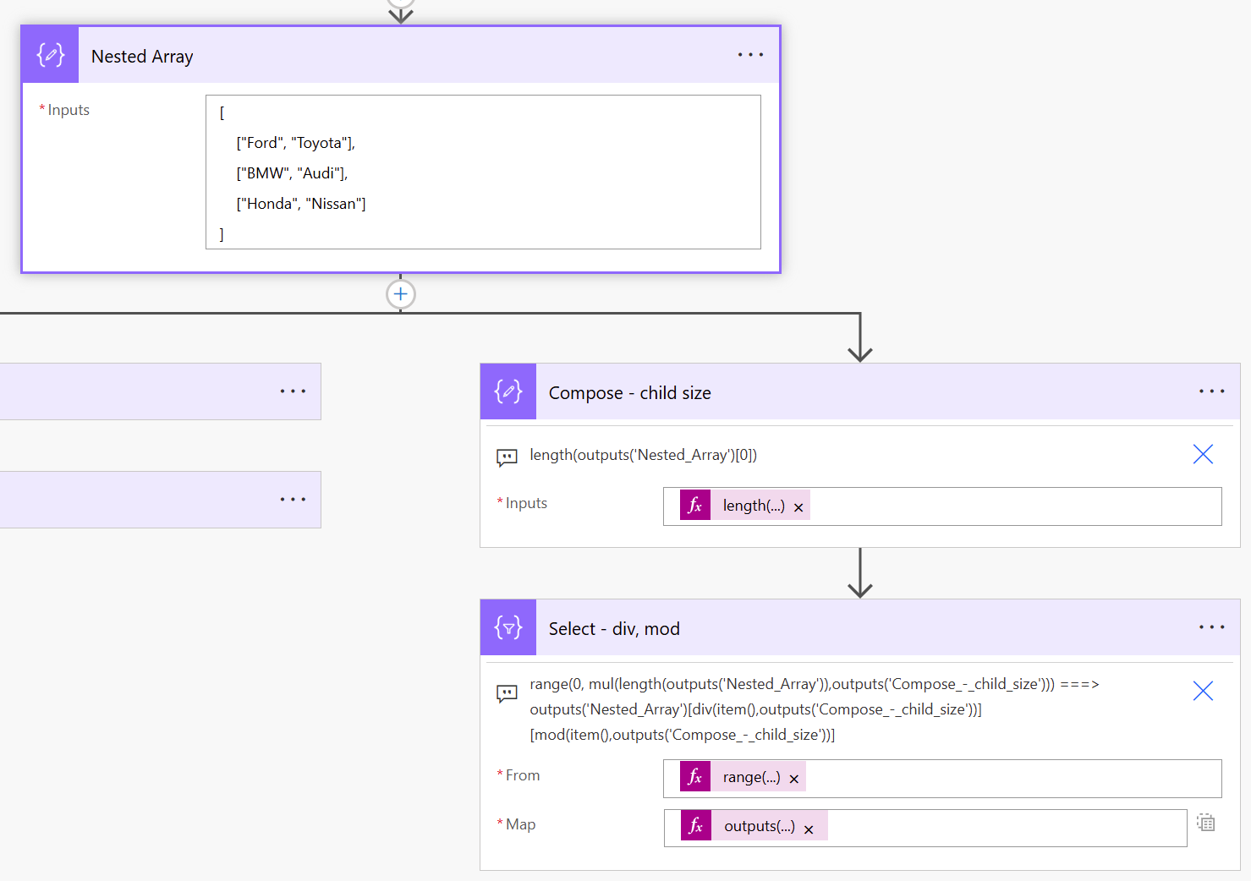Remove the length(...) token from Inputs
This screenshot has width=1251, height=881.
(798, 506)
